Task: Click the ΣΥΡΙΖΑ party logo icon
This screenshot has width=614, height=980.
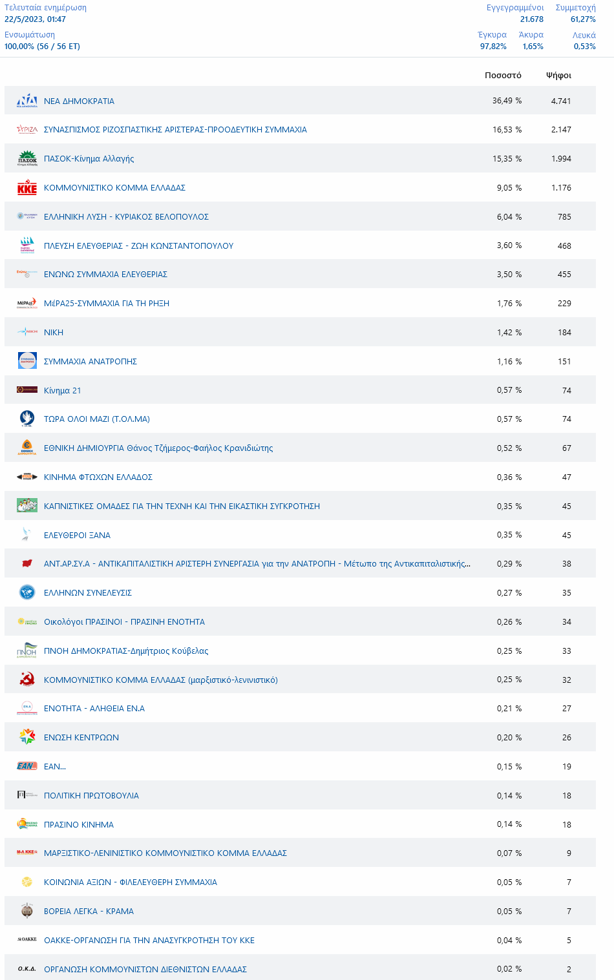Action: point(27,130)
